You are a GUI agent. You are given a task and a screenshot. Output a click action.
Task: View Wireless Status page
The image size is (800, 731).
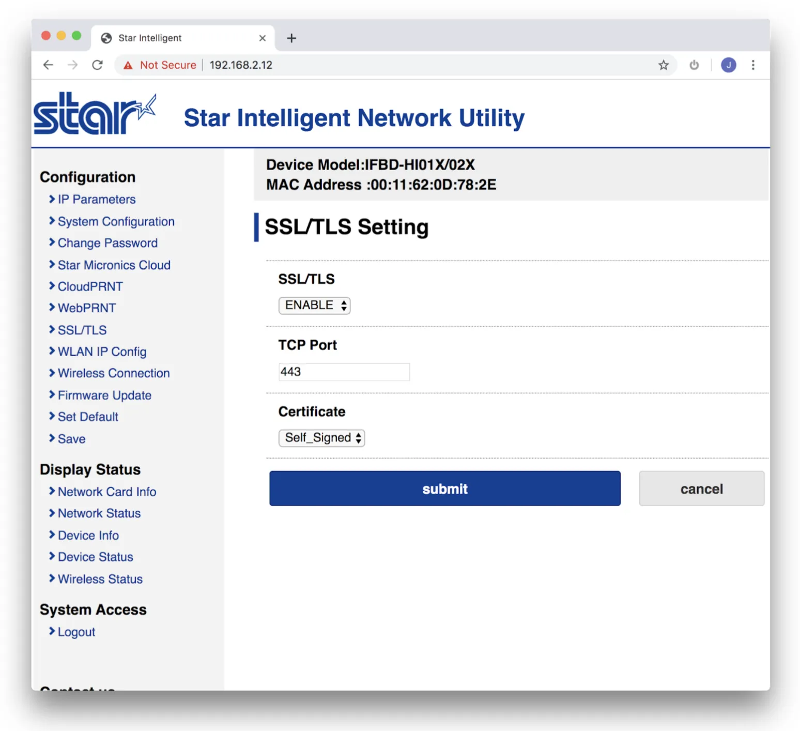click(x=100, y=579)
